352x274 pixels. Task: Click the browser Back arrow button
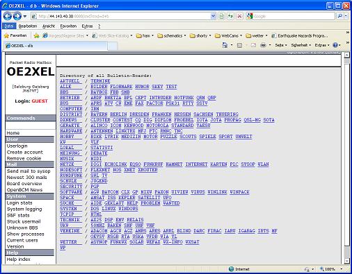tap(8, 16)
